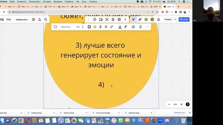
Task: Open the text highlight marker tool
Action: coord(125,27)
